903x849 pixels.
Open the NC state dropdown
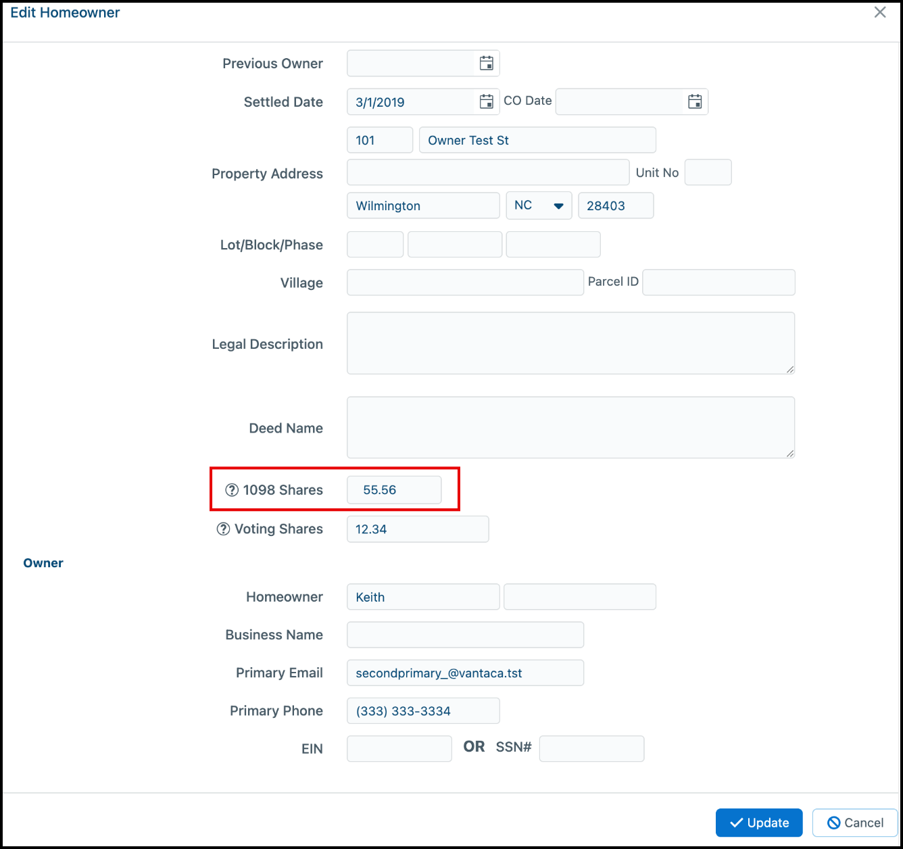click(539, 205)
